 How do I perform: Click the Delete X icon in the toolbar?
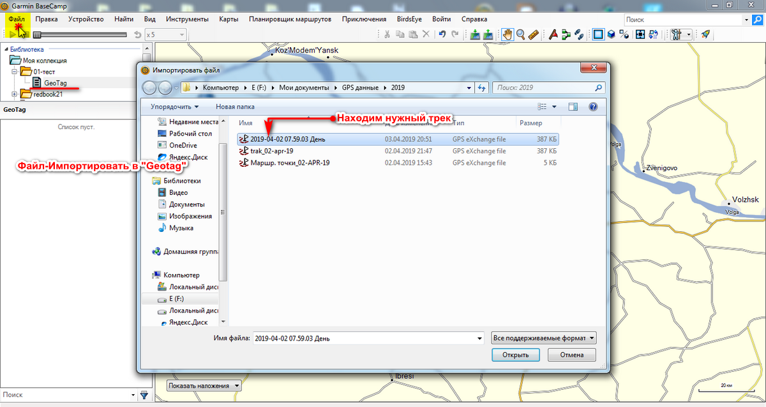point(426,35)
